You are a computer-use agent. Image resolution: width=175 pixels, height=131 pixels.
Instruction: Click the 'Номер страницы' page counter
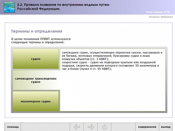(x=158, y=12)
